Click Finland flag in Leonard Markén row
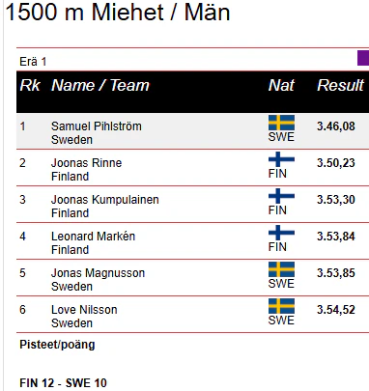This screenshot has height=391, width=369. coord(281,233)
